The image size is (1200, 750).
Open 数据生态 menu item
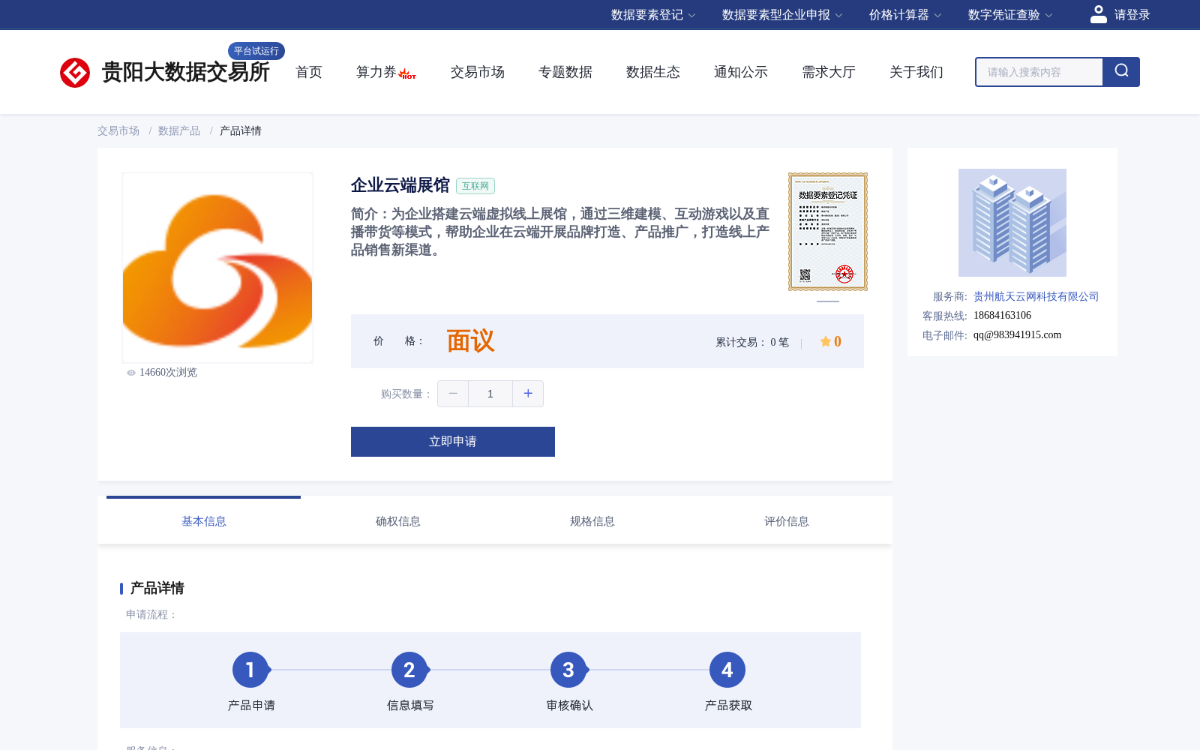point(653,72)
